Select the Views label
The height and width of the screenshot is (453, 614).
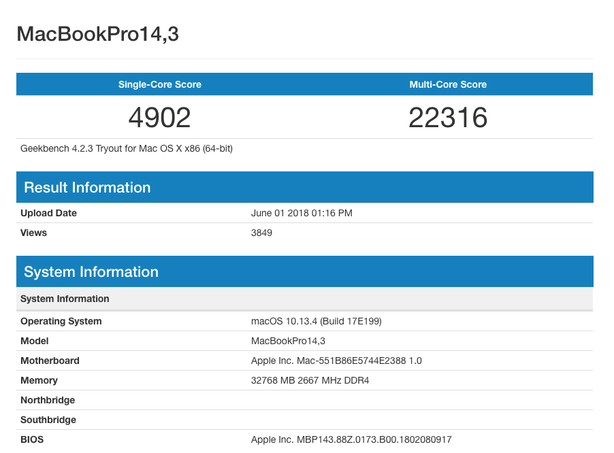point(33,233)
